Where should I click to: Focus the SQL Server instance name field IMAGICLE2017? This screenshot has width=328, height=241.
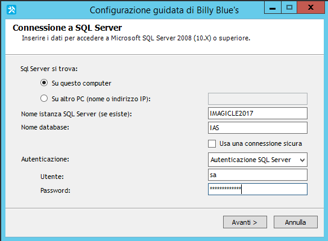click(x=257, y=113)
